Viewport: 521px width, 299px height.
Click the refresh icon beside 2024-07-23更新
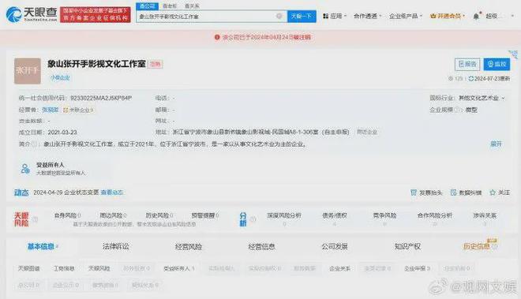pyautogui.click(x=470, y=79)
